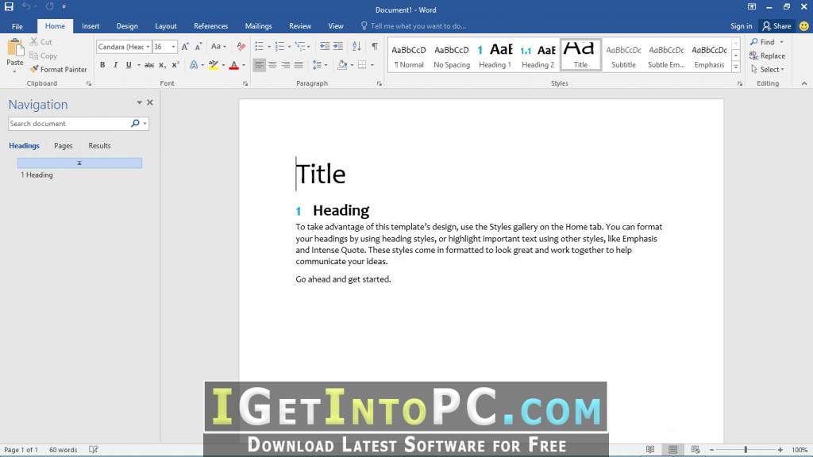The width and height of the screenshot is (813, 457).
Task: Switch to Design tab
Action: (127, 26)
